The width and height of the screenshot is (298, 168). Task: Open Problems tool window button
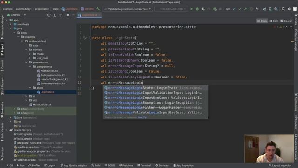tap(126, 165)
